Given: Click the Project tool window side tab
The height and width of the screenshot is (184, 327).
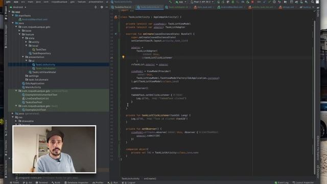Looking at the screenshot, I should tap(6, 12).
